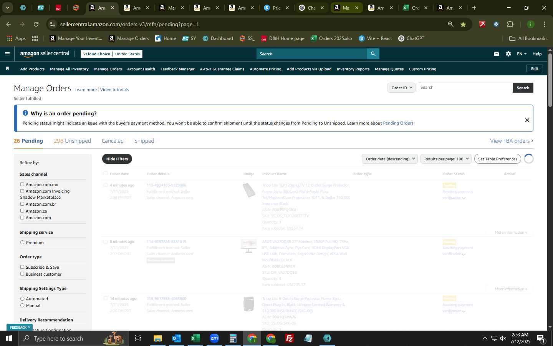
Task: Open the Chrome three-dot menu
Action: [x=544, y=24]
